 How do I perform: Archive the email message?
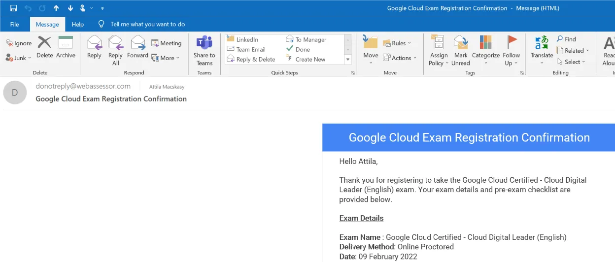[x=66, y=47]
